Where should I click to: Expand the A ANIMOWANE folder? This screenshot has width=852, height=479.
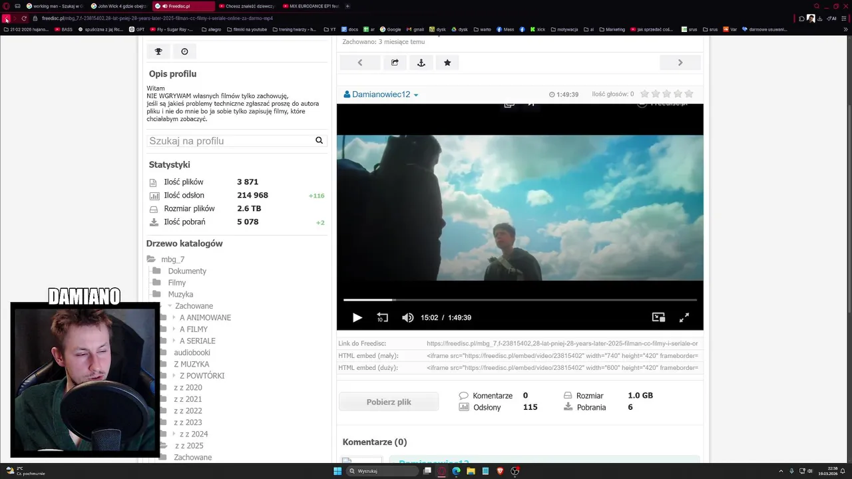point(174,317)
